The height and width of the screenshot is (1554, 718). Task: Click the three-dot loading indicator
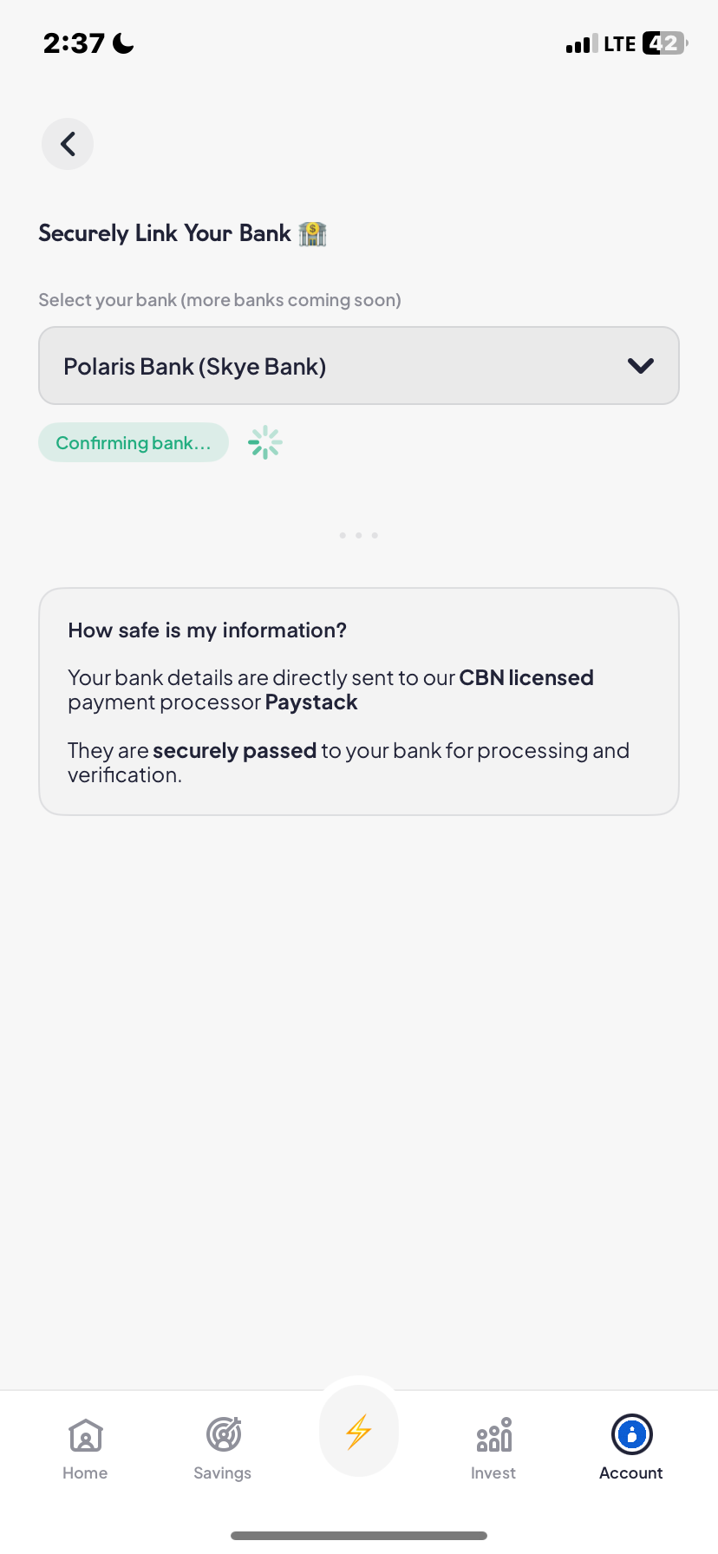(x=359, y=535)
